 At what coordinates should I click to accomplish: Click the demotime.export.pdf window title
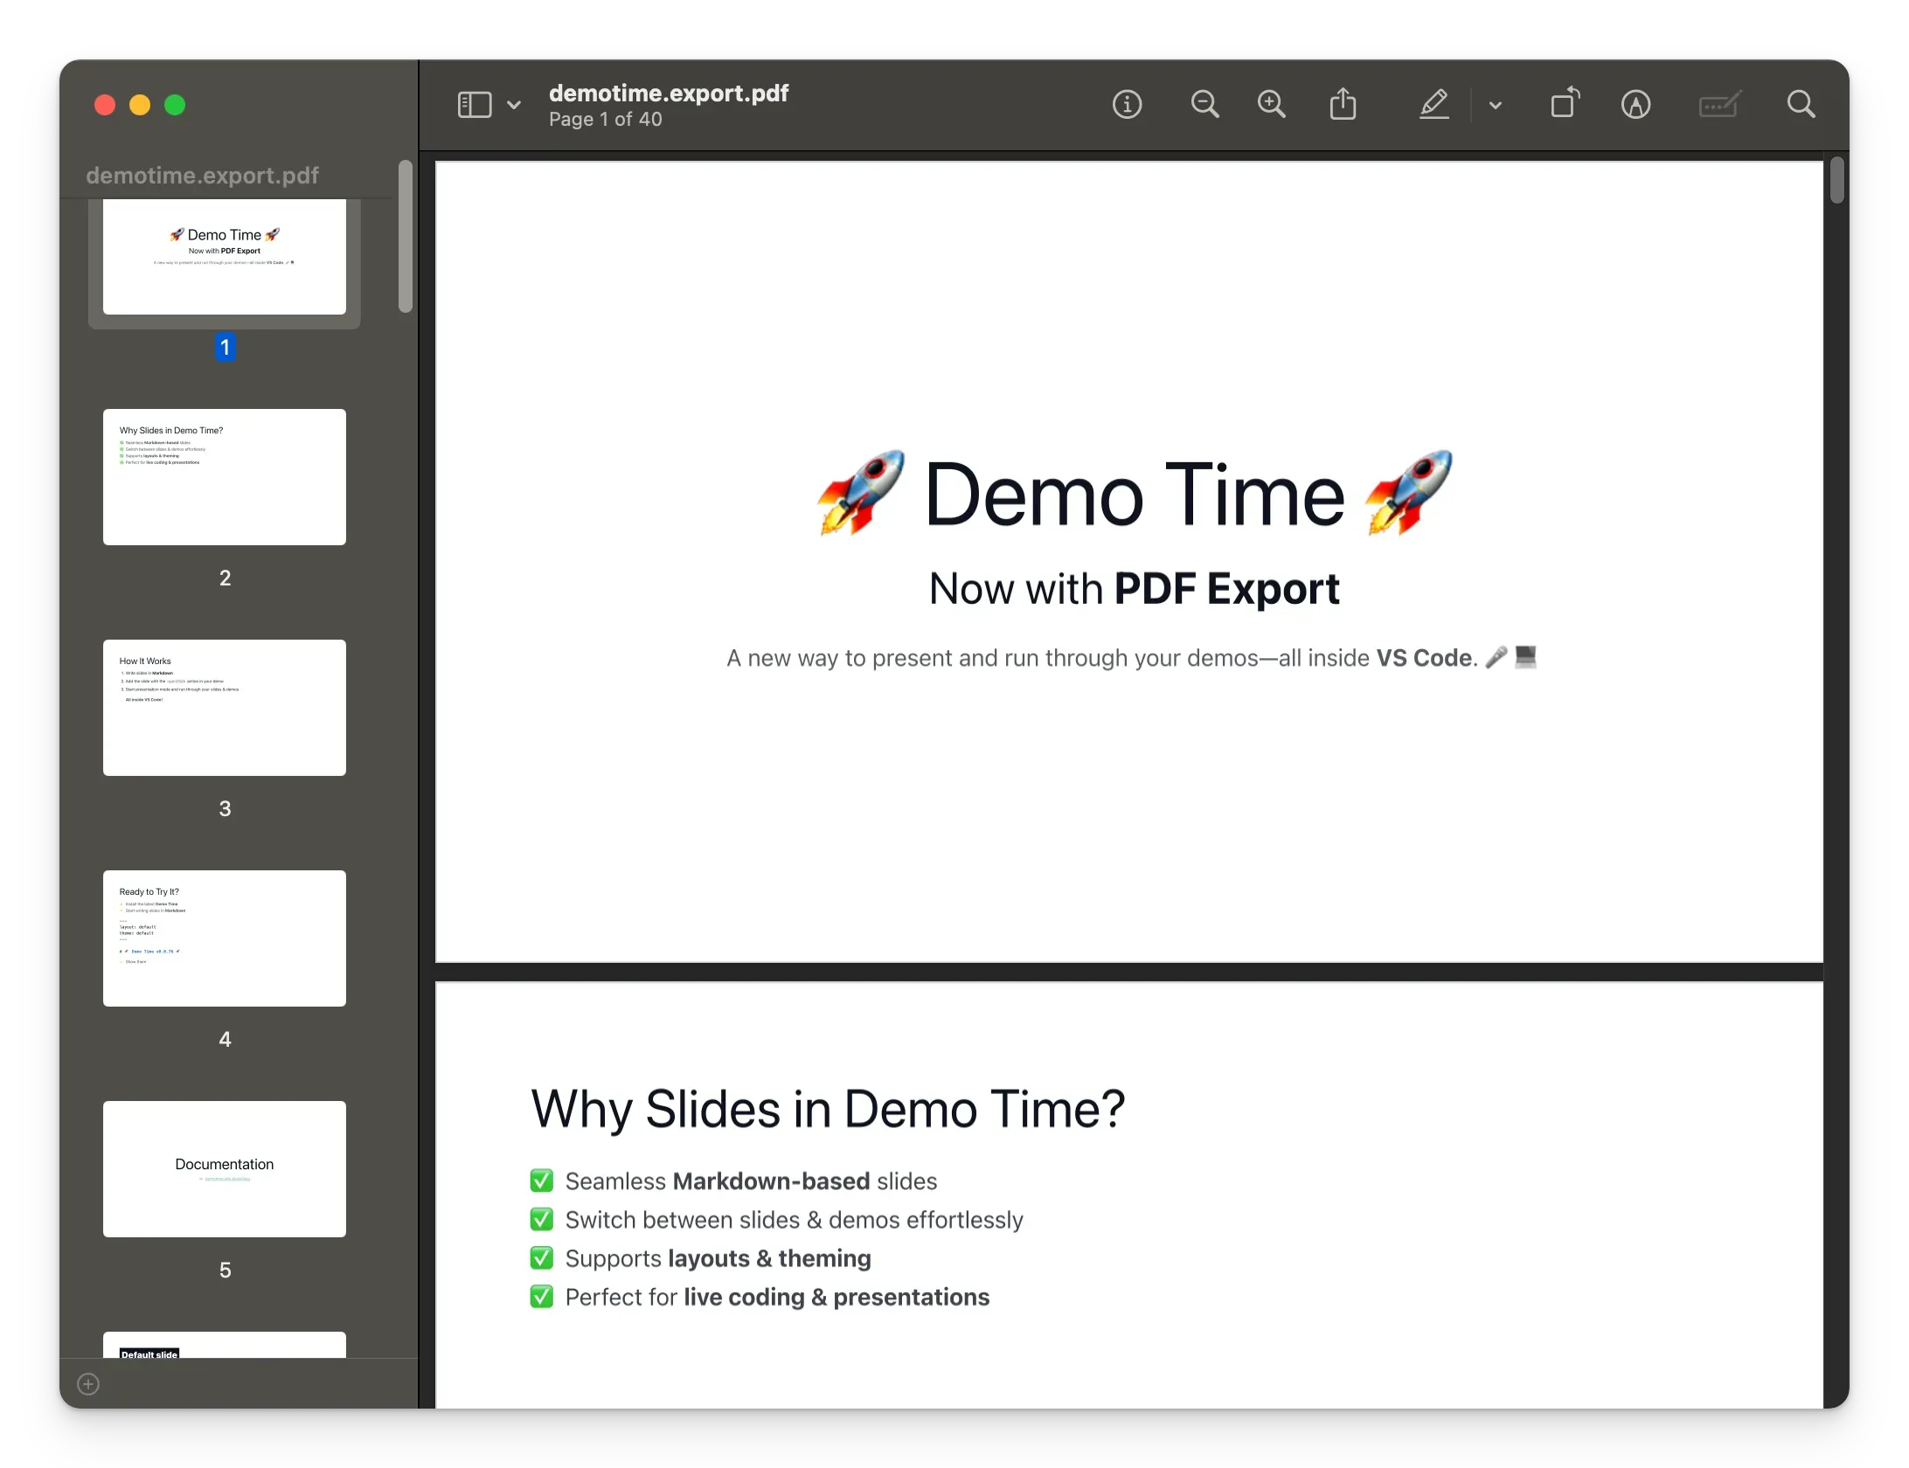[x=669, y=93]
